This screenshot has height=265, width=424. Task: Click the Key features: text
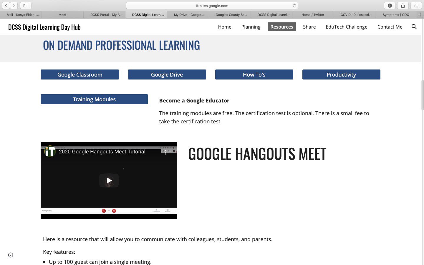(x=59, y=252)
